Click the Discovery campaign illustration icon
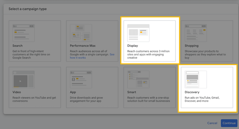The image size is (239, 129). click(196, 79)
